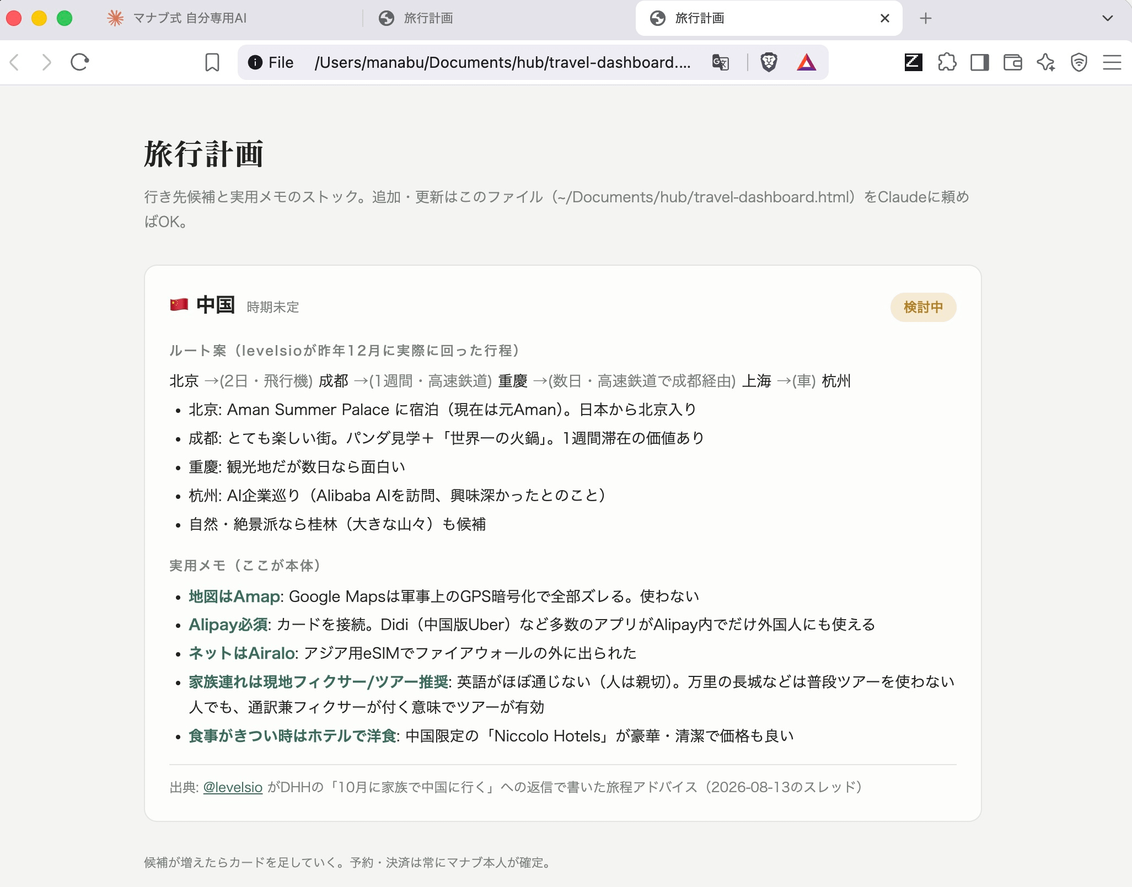Click the 旅行計画 page title

coord(203,154)
